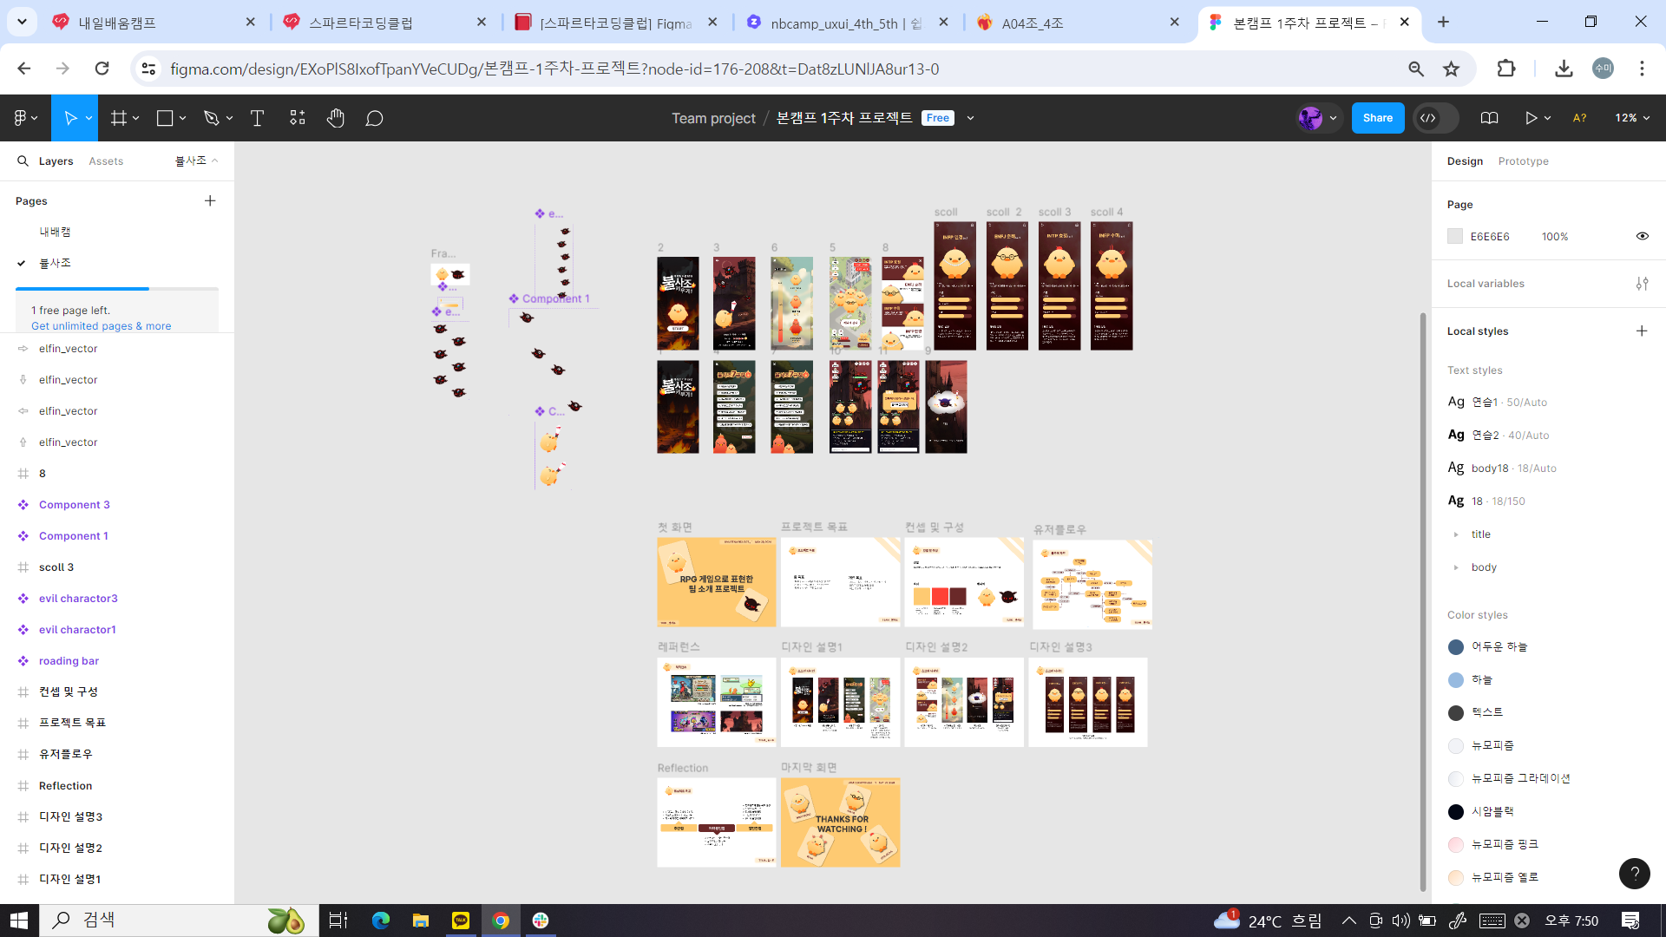Open the Resources components tool

pos(298,118)
